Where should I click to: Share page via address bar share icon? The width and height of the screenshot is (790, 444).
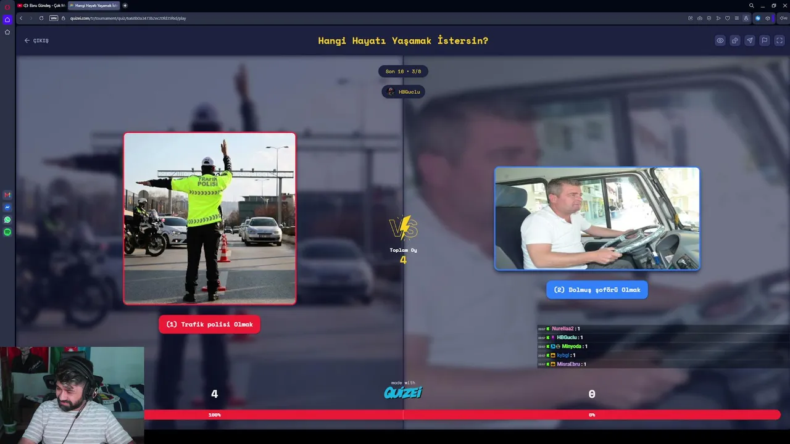coord(690,18)
